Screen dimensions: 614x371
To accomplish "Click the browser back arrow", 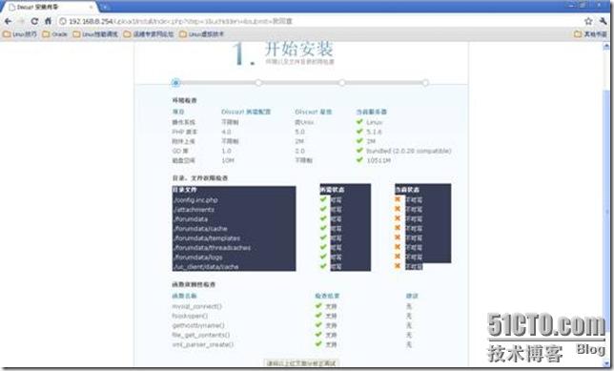I will point(8,21).
